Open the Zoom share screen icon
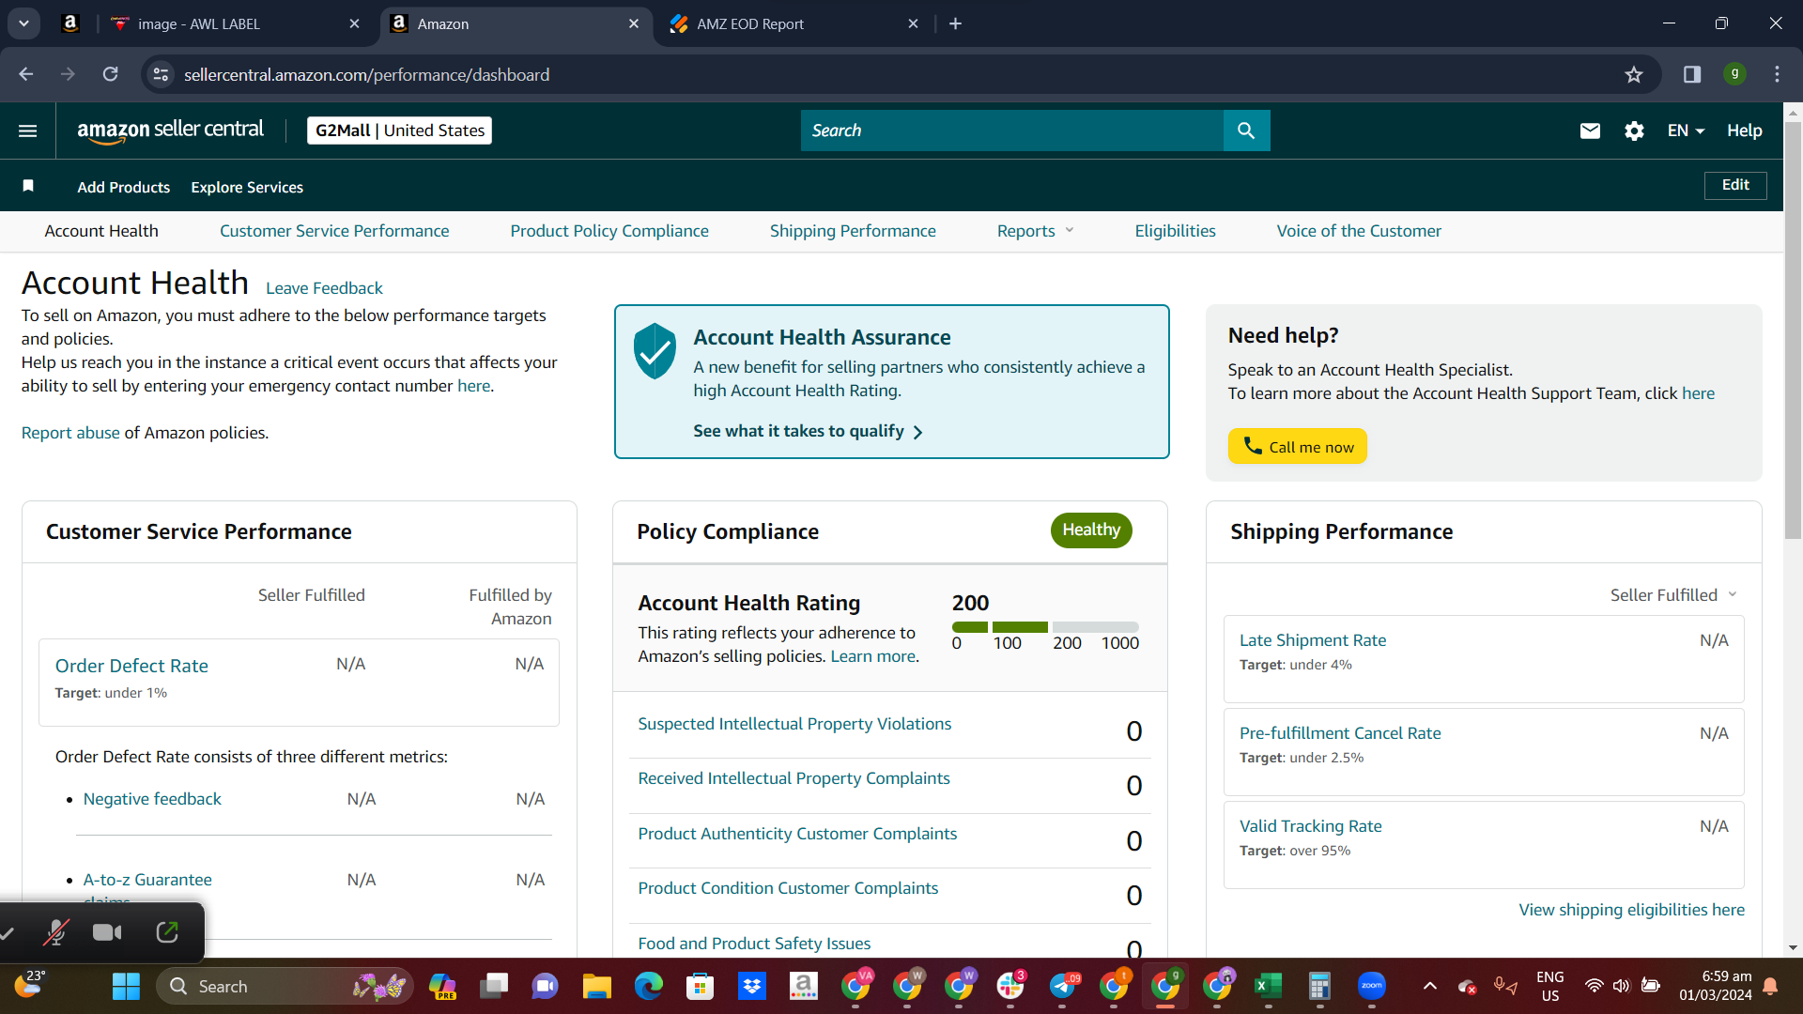 [x=167, y=932]
